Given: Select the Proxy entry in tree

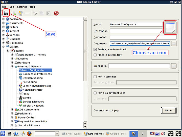Looking at the screenshot, I should click(24, 94).
